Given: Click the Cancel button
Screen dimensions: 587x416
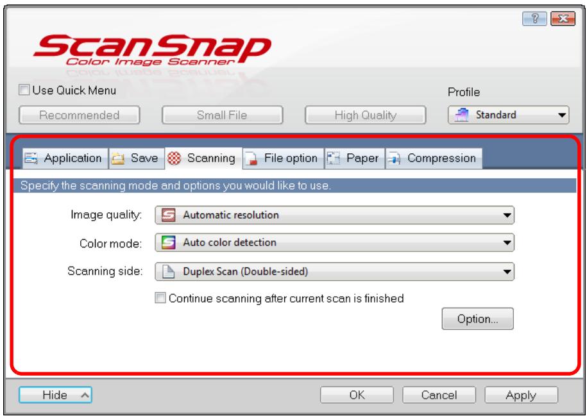Looking at the screenshot, I should click(439, 395).
